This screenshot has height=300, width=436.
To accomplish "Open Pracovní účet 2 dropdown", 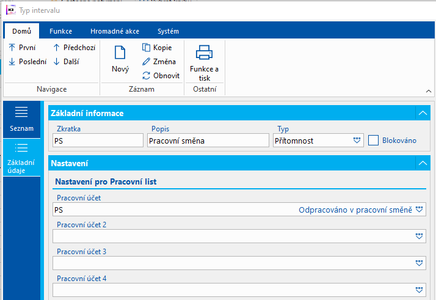I will point(420,236).
